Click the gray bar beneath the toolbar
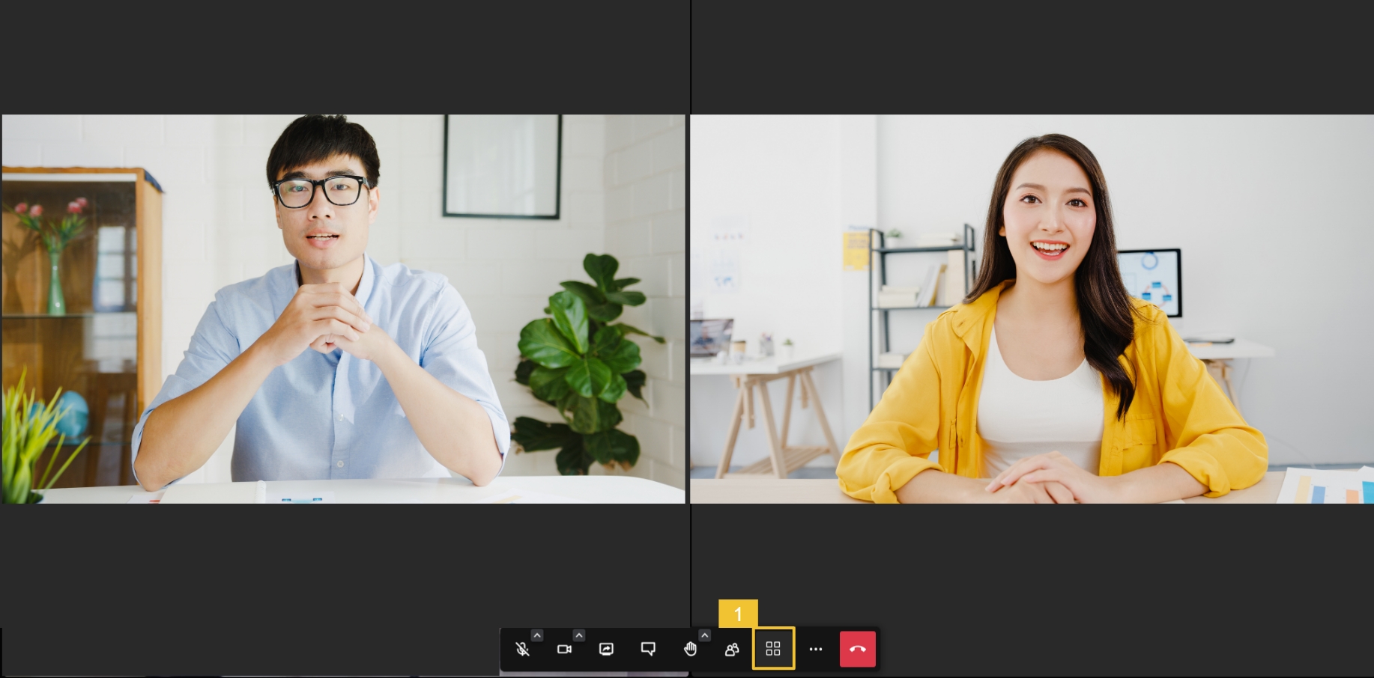 [x=593, y=674]
